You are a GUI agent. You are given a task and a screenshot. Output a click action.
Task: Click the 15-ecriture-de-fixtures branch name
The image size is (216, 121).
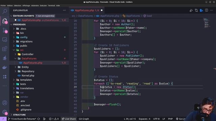pyautogui.click(x=22, y=119)
